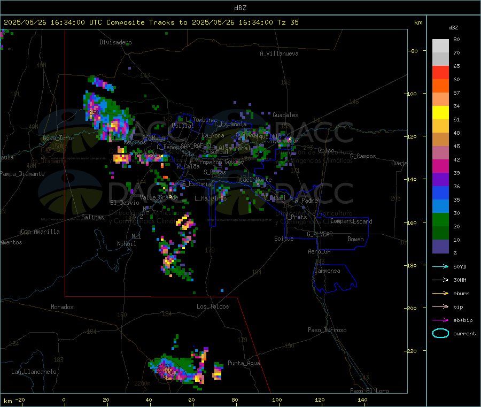Screen dimensions: 481x407
Task: Click the Valle_Grande map label
Action: pyautogui.click(x=159, y=197)
